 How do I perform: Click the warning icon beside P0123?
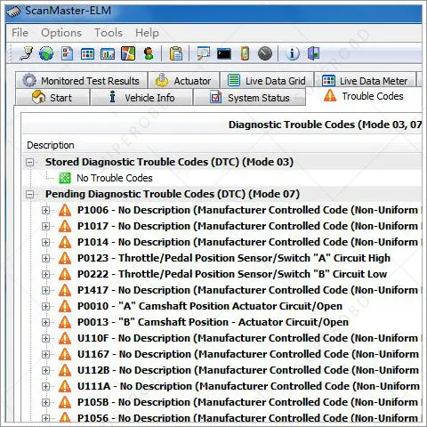[65, 258]
